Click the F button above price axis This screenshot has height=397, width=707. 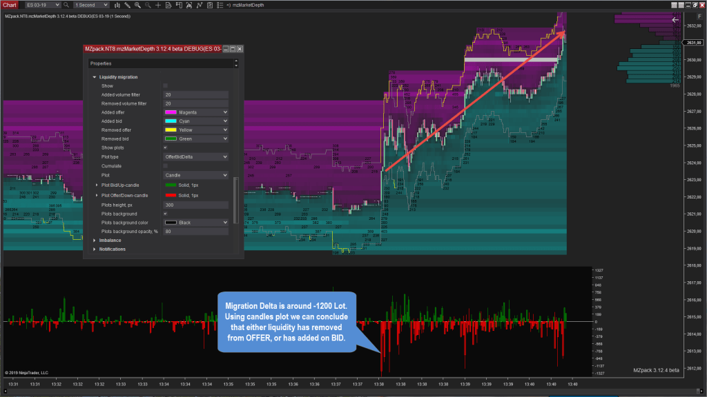tap(699, 17)
